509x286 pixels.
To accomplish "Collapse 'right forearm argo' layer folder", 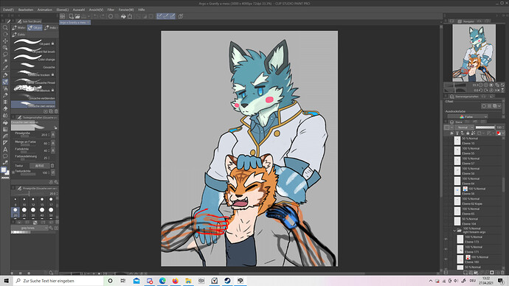I will click(454, 231).
